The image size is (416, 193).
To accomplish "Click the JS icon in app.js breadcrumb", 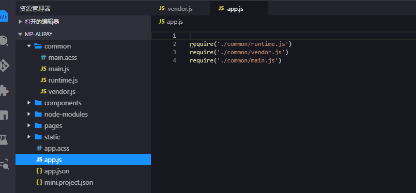I will (162, 22).
